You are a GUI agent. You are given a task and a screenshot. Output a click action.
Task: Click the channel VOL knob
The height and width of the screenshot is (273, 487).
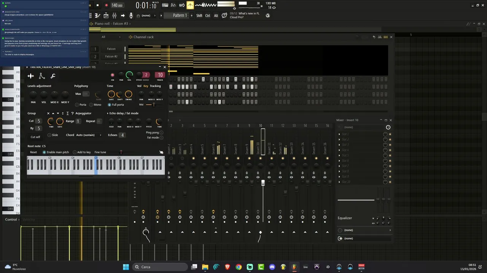(x=129, y=75)
